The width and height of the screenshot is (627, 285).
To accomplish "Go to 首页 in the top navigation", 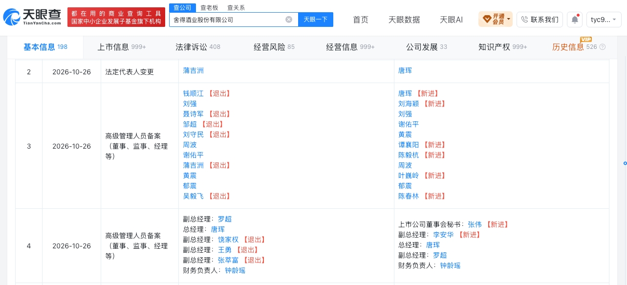I will 361,20.
